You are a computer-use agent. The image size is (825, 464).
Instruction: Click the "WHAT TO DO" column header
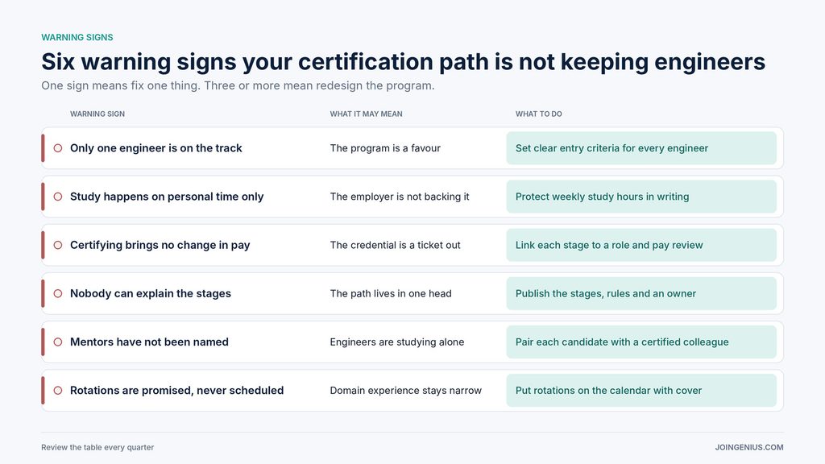pos(539,114)
